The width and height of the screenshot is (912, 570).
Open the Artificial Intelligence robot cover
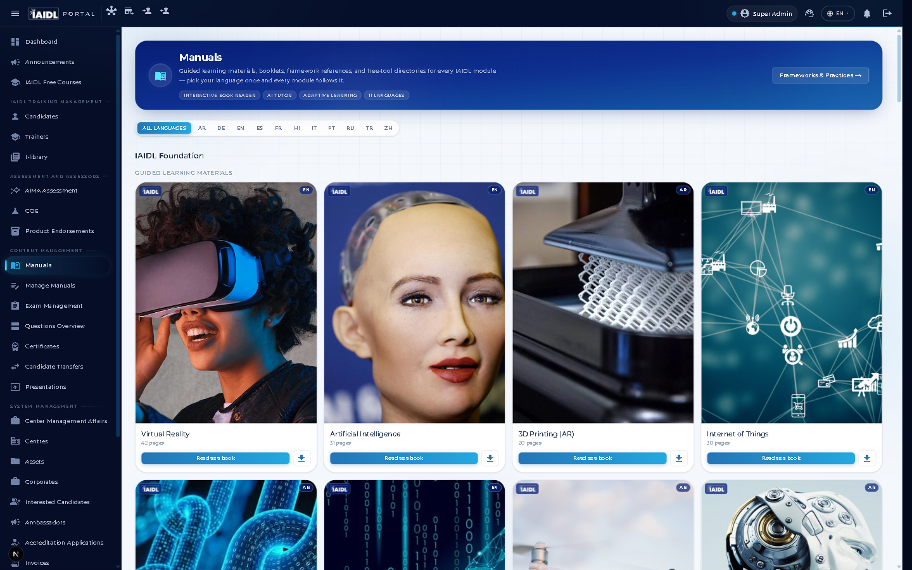(414, 303)
